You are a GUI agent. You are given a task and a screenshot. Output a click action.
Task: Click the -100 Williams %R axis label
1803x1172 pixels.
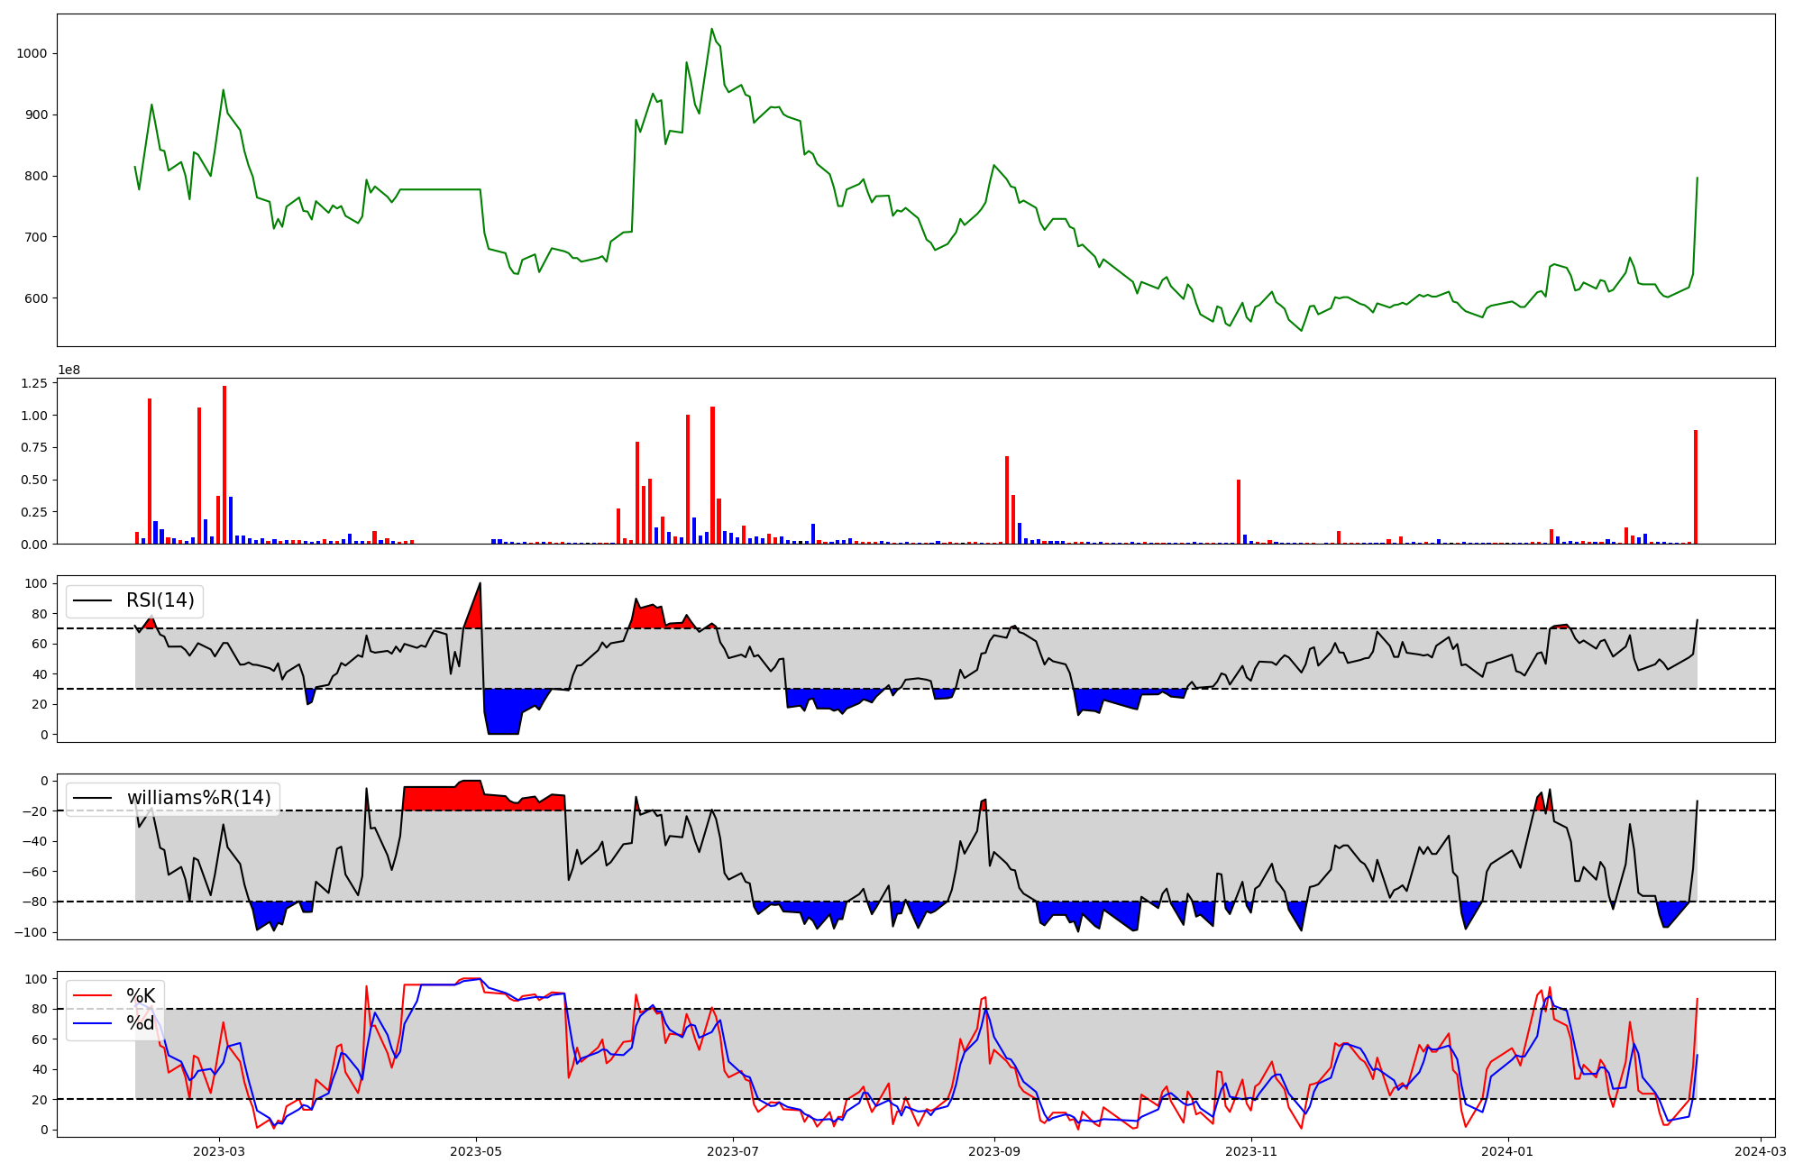click(30, 931)
